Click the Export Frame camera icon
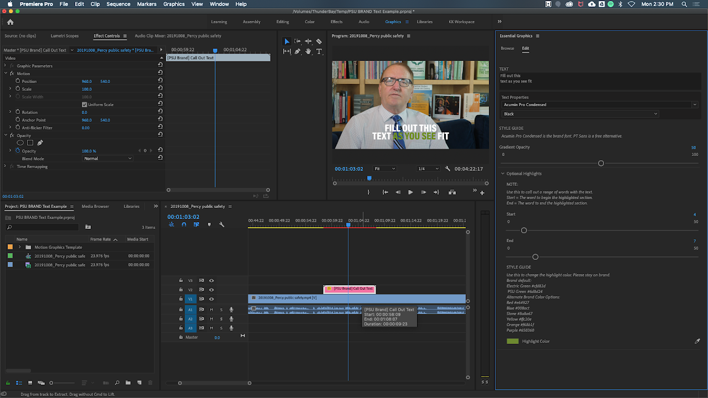The image size is (708, 398). point(452,192)
